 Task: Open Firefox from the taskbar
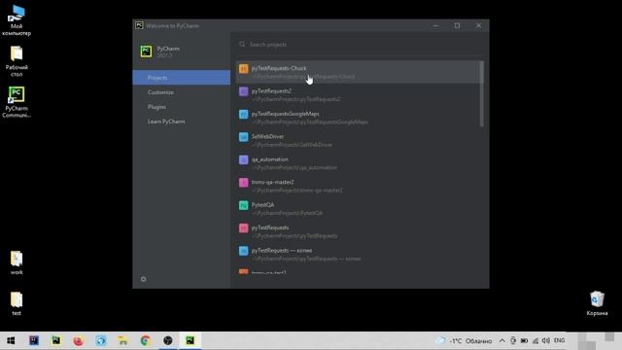(x=78, y=340)
